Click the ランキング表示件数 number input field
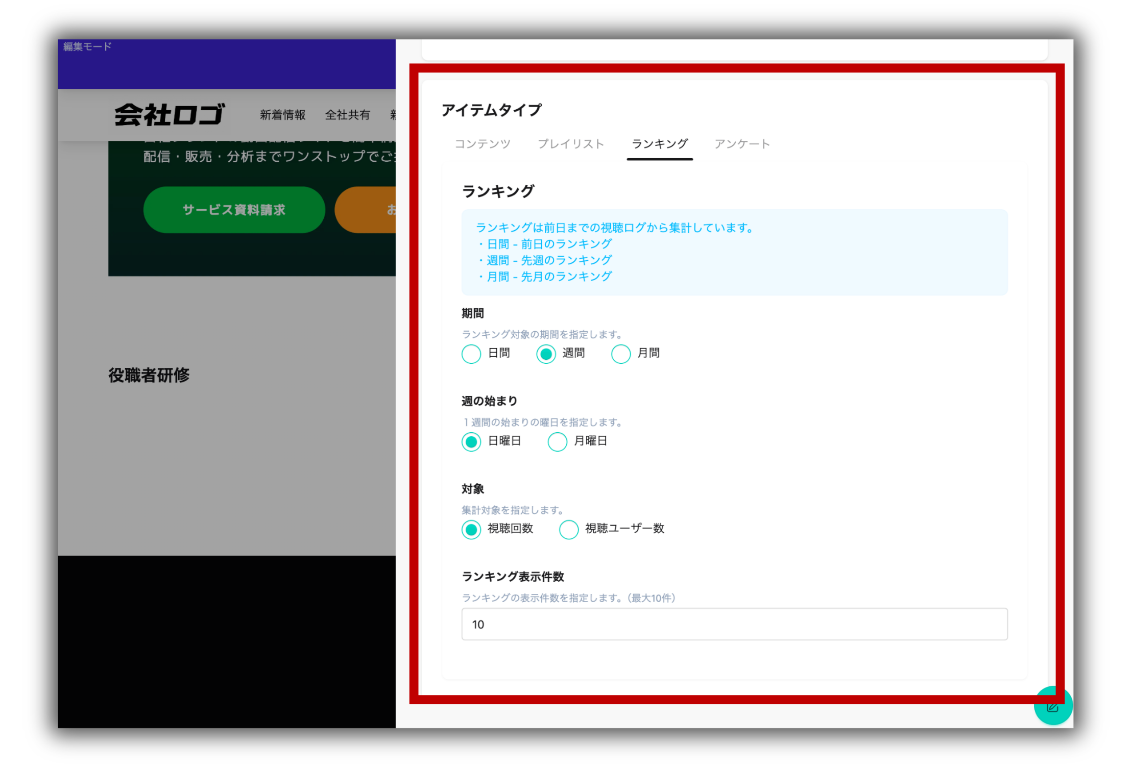Image resolution: width=1132 pixels, height=768 pixels. pos(734,624)
